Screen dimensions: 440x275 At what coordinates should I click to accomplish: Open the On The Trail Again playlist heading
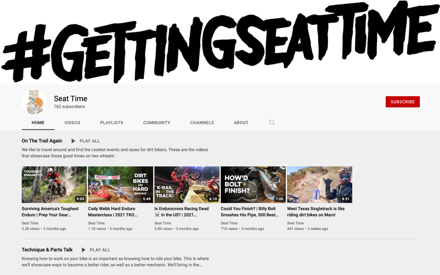[42, 141]
